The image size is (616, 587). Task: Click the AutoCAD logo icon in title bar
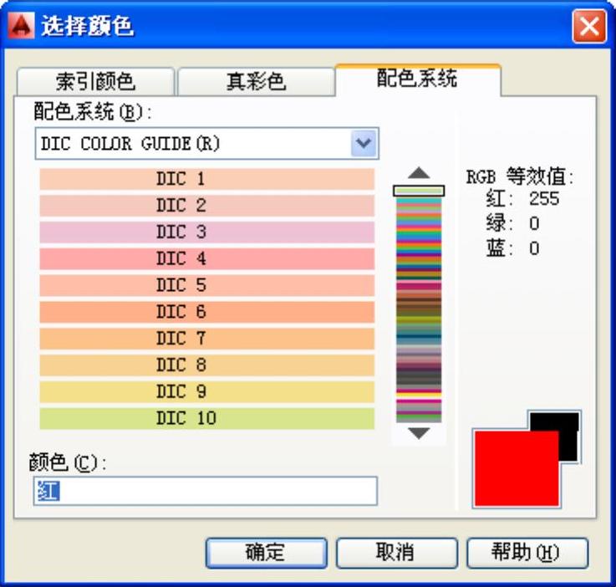coord(21,26)
